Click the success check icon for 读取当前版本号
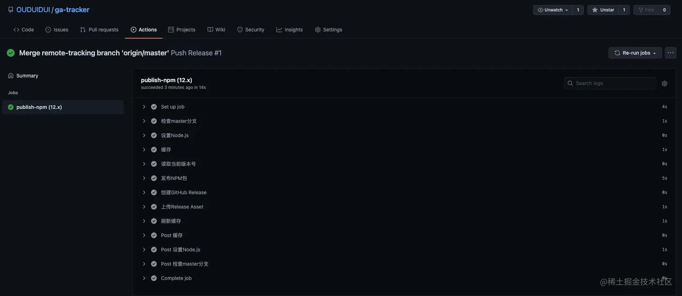This screenshot has height=296, width=682. coord(154,164)
